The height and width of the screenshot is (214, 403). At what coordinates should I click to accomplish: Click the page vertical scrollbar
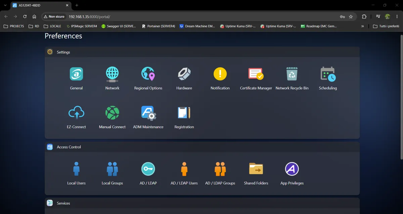401,96
